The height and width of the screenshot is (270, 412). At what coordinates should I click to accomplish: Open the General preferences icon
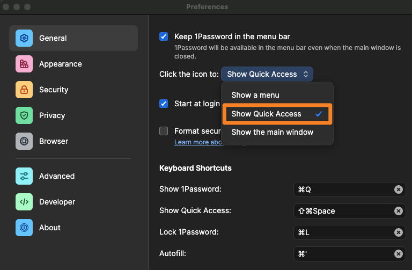point(24,38)
